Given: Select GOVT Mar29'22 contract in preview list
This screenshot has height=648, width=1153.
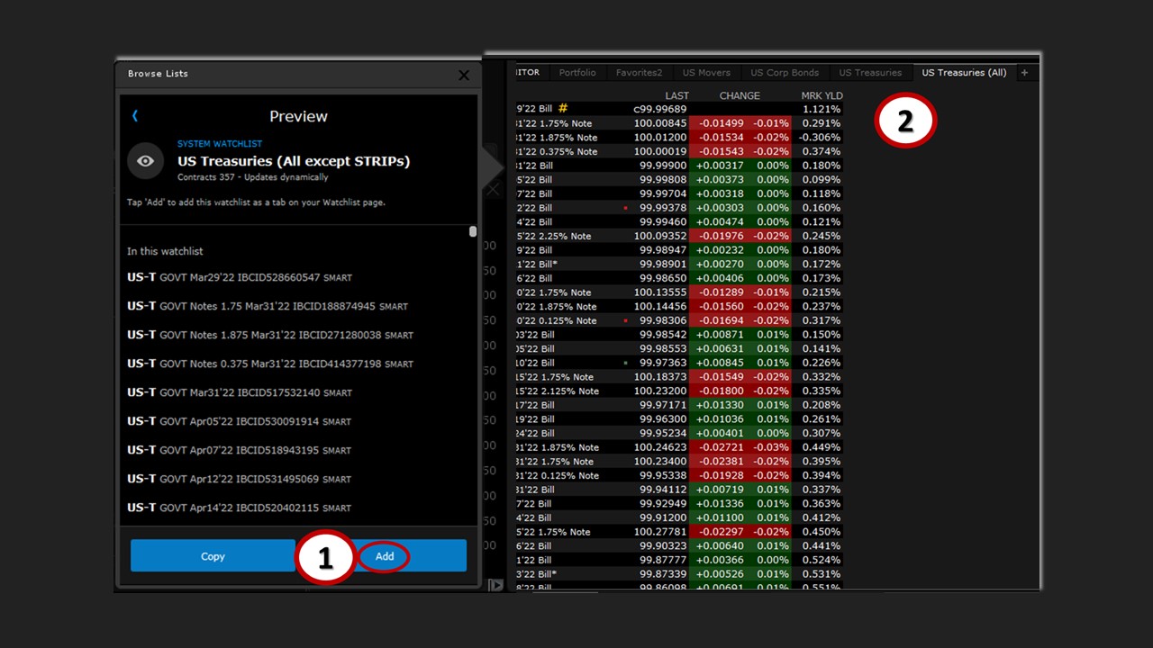Looking at the screenshot, I should (x=239, y=277).
